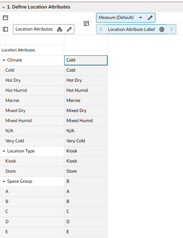Select the N/A row header
183x238 pixels.
32,131
